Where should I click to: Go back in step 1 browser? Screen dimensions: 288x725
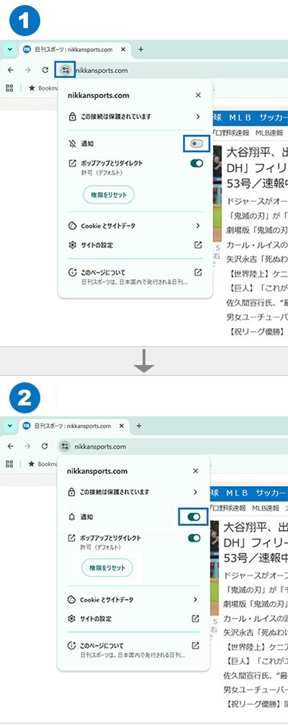click(11, 70)
